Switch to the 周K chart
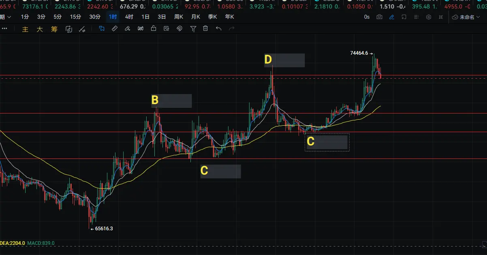Image resolution: width=487 pixels, height=255 pixels. tap(179, 17)
